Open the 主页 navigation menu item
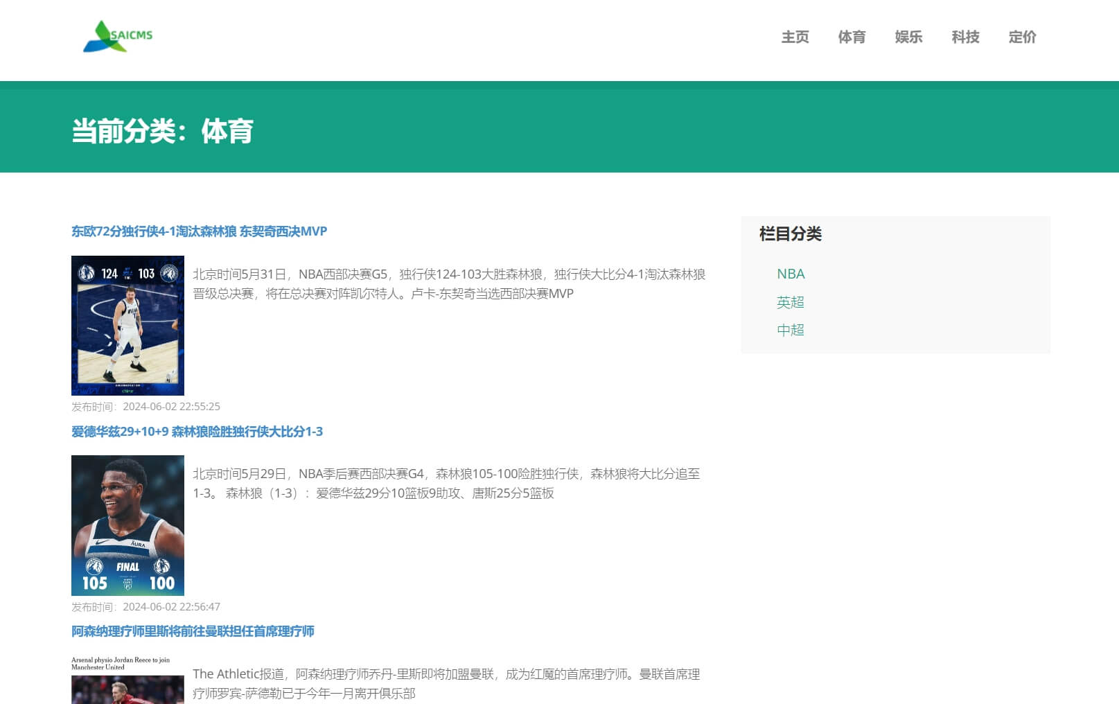1119x704 pixels. 795,38
